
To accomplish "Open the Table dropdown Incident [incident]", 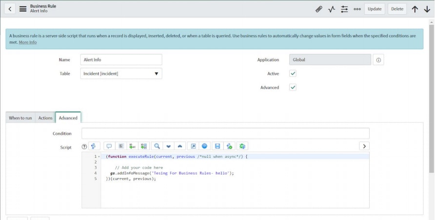I will pos(121,73).
